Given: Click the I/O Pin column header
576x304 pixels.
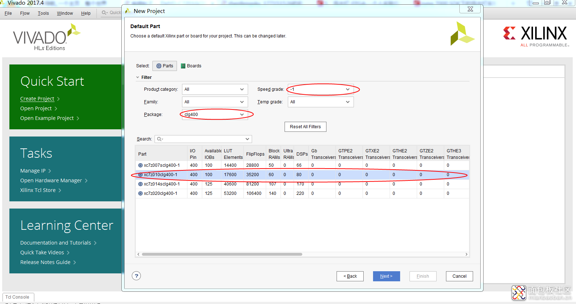Looking at the screenshot, I should click(x=194, y=154).
